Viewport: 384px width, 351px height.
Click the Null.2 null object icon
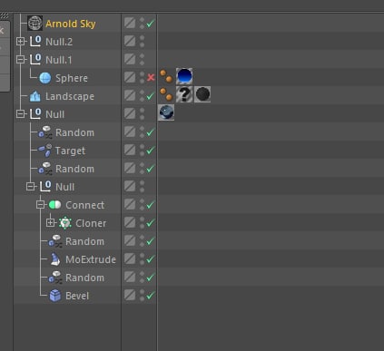(35, 42)
